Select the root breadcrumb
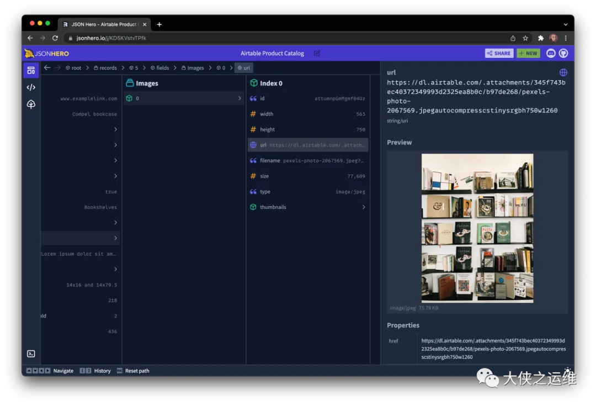 [73, 68]
